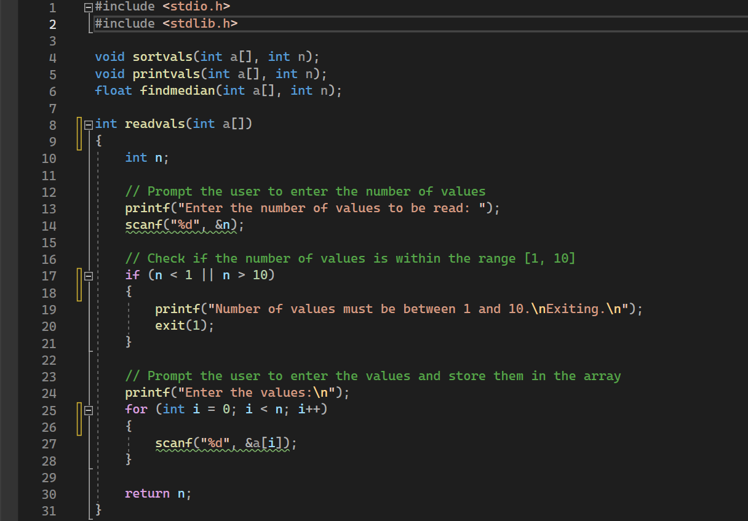Viewport: 748px width, 521px height.
Task: Click the yellow change indicator beside line 8
Action: (79, 132)
